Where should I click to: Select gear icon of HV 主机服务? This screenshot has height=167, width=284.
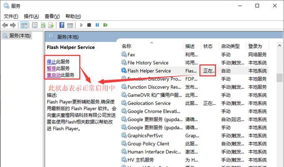pos(124,159)
